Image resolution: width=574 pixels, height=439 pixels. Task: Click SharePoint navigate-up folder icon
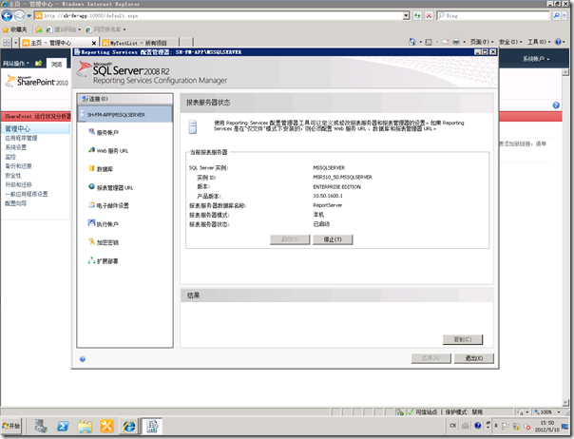point(38,64)
